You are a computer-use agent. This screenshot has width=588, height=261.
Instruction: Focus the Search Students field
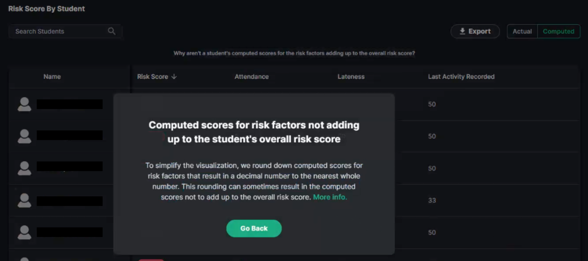[65, 31]
